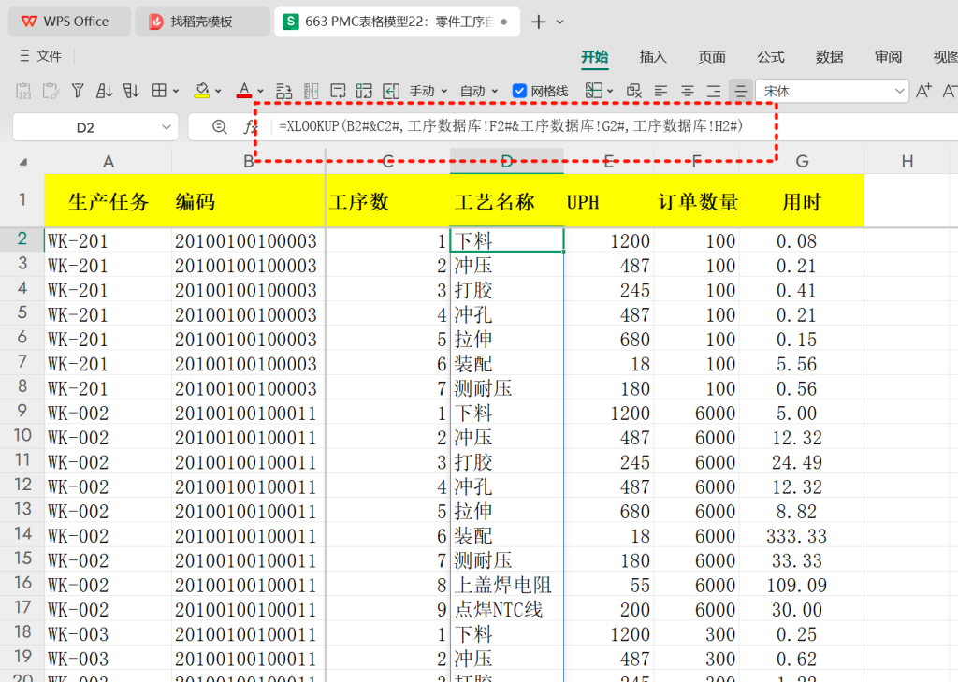Viewport: 958px width, 682px height.
Task: Open font color dropdown arrow
Action: (261, 91)
